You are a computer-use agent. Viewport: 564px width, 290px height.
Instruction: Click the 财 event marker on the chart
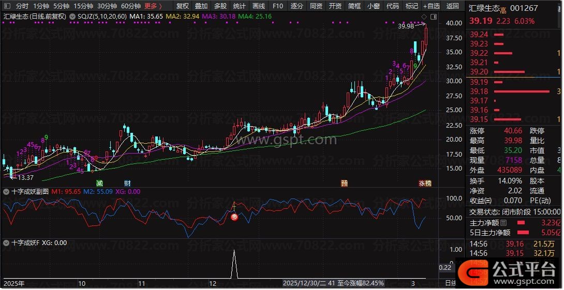127,183
